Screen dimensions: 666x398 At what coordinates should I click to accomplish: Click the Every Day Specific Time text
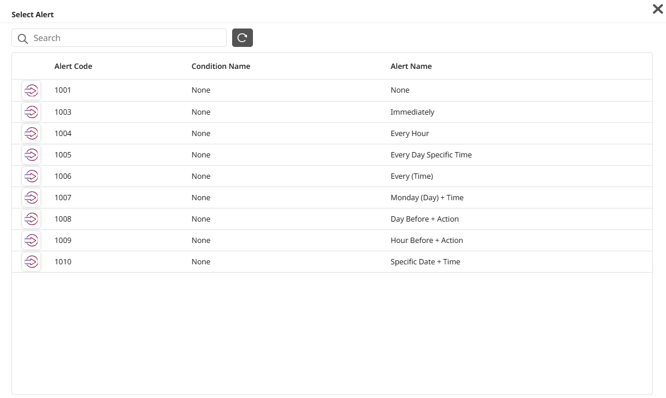431,155
